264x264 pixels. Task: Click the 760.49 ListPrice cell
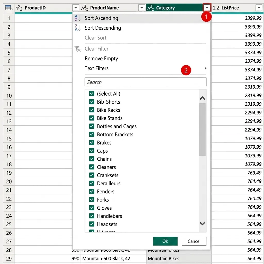237,199
